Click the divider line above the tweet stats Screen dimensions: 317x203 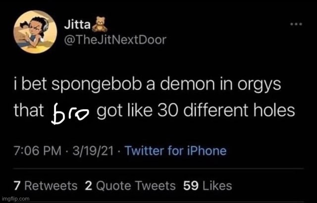tap(158, 168)
